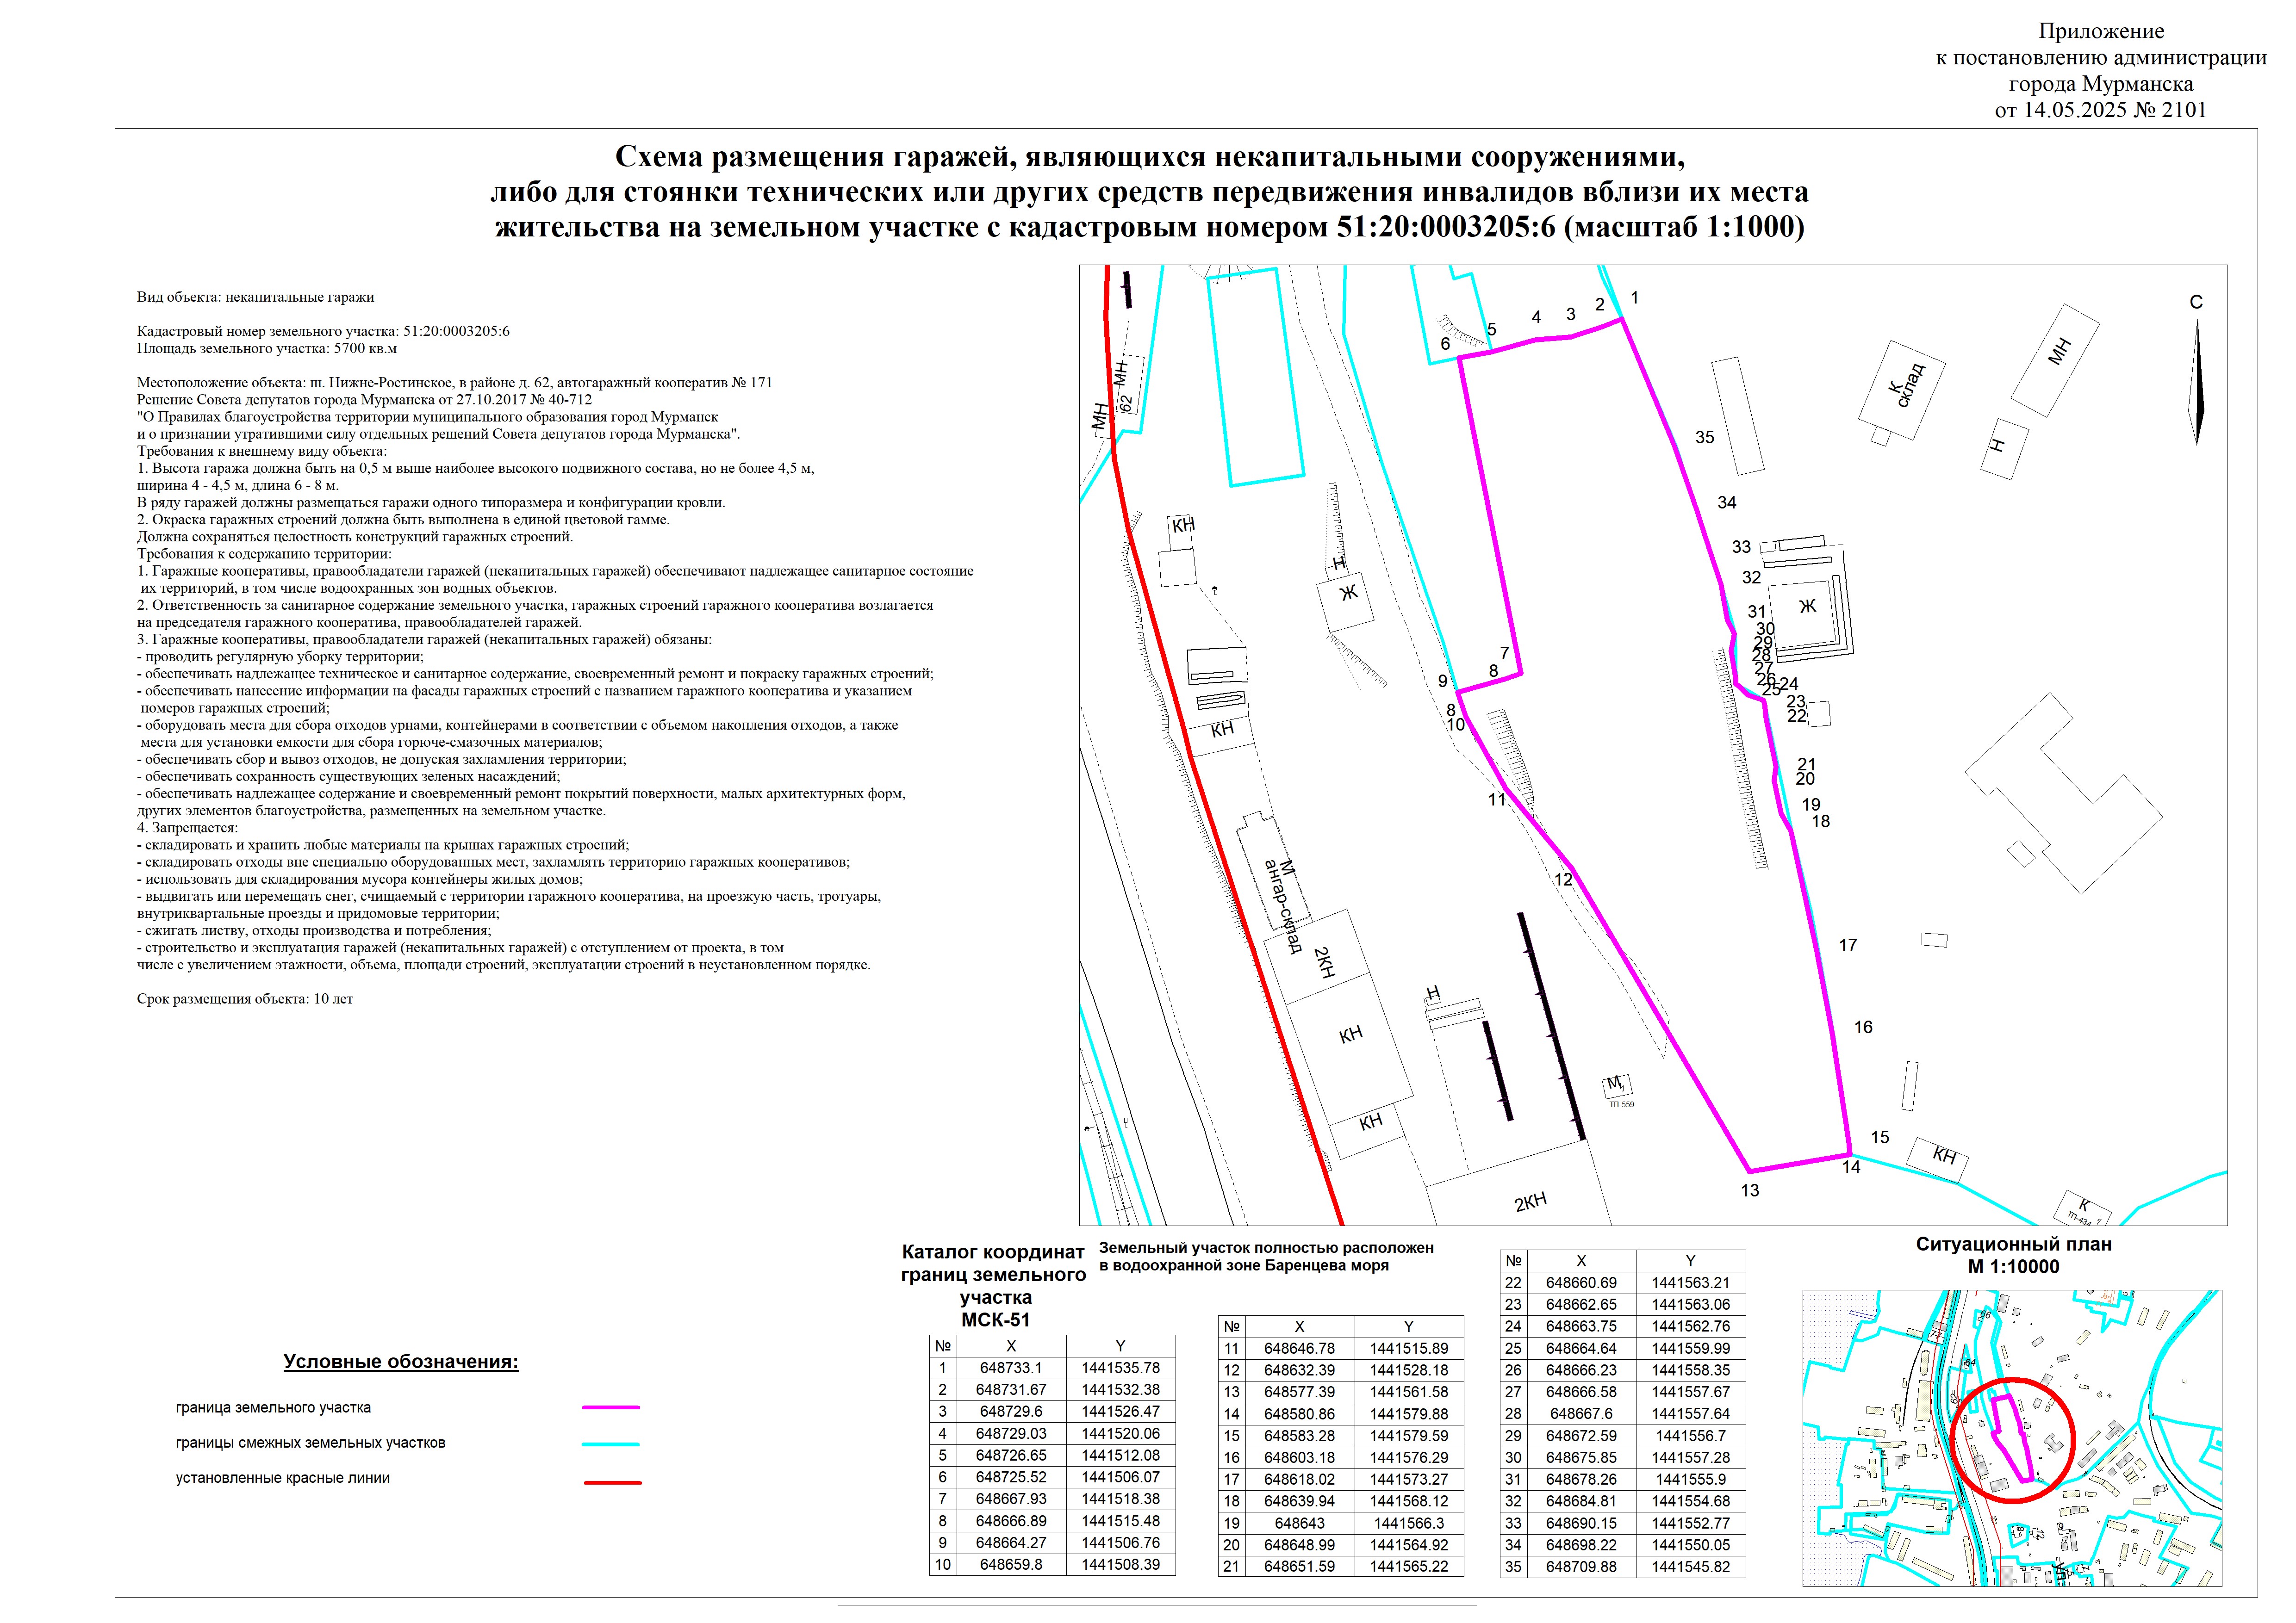Click coordinate table row number 22

[1514, 1283]
